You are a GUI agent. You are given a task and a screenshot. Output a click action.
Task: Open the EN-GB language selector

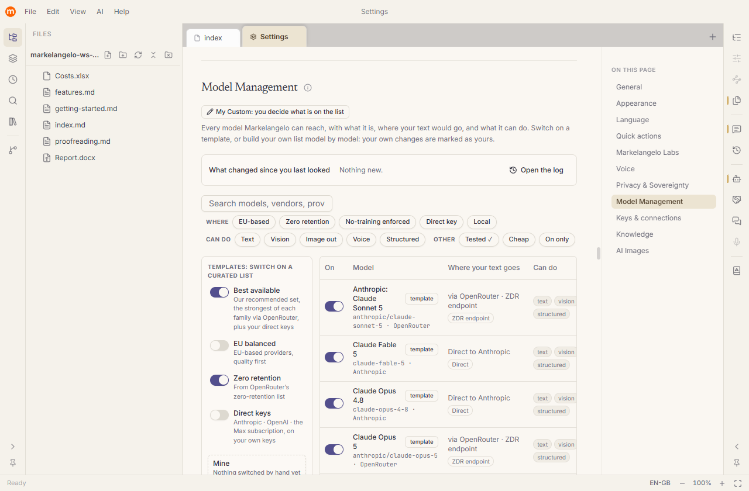pyautogui.click(x=660, y=483)
